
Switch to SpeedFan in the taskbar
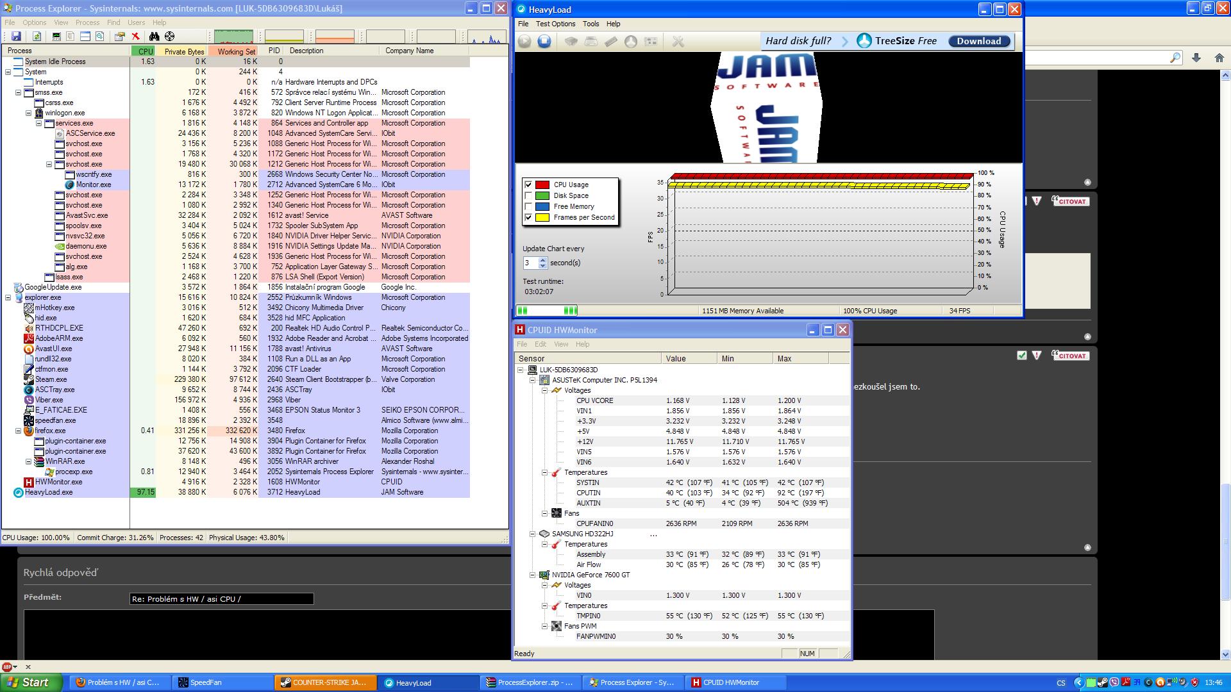pyautogui.click(x=222, y=682)
